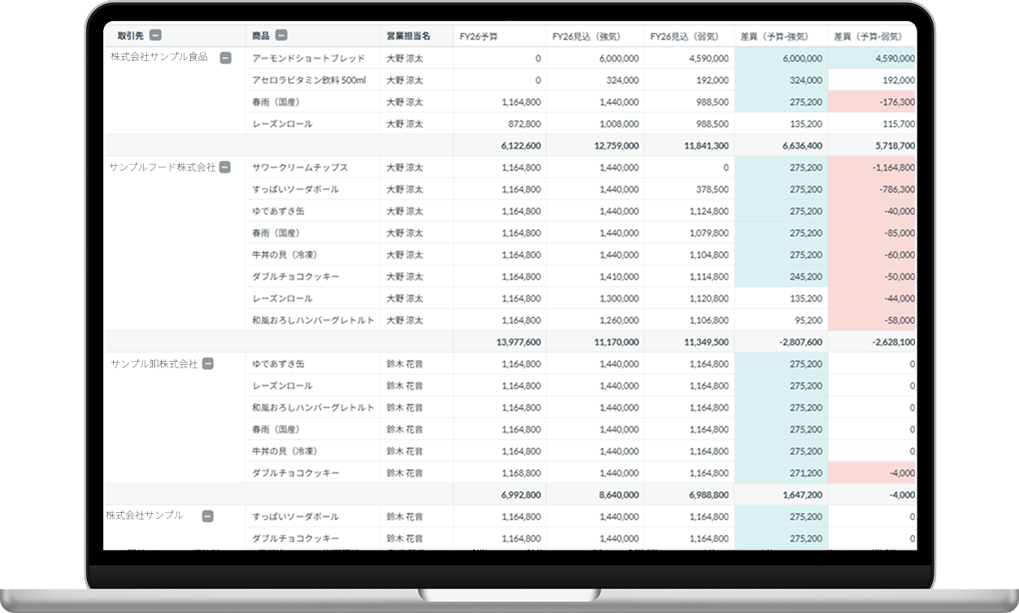Select the subtotal cell showing 6,992,800
This screenshot has height=613, width=1019.
point(500,494)
